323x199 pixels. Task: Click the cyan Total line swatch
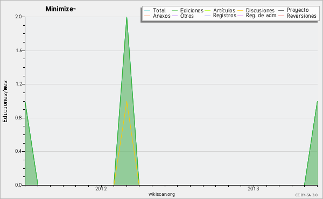148,11
